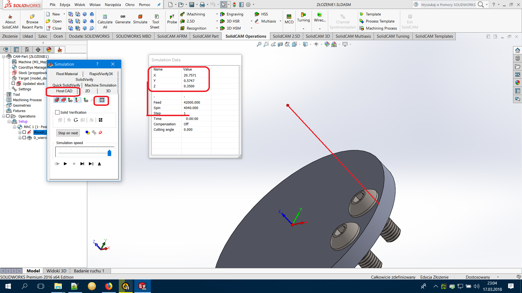Enable Solid Verification checkbox
Image resolution: width=522 pixels, height=293 pixels.
coord(57,112)
